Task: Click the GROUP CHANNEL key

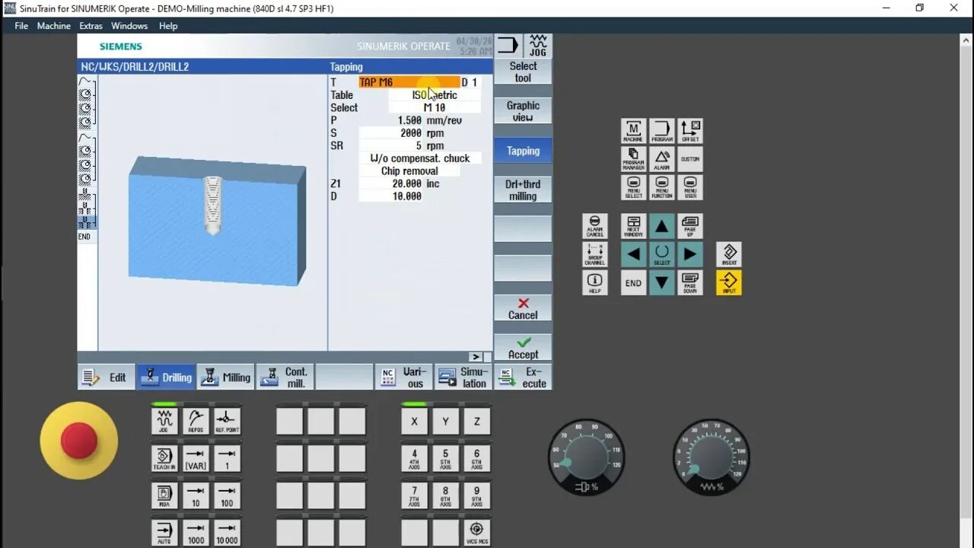Action: pyautogui.click(x=595, y=254)
